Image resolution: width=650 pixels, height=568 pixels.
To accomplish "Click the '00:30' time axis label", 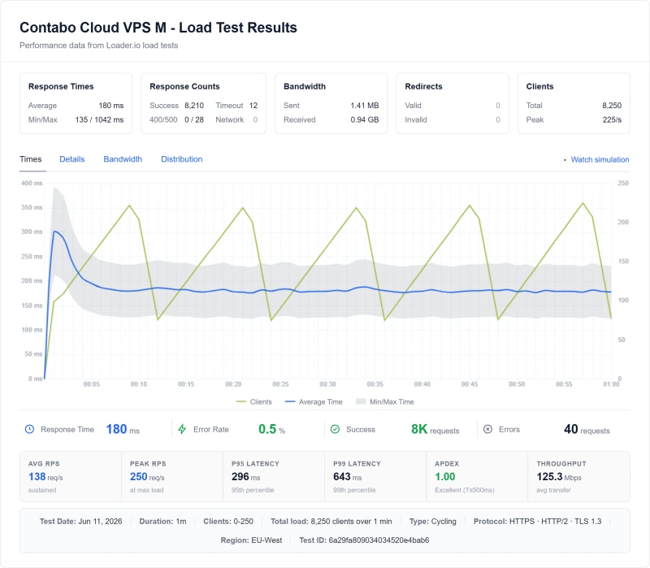I will point(327,384).
